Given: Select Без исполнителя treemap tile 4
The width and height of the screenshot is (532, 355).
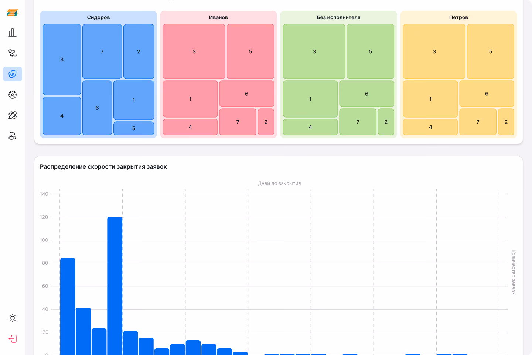Looking at the screenshot, I should pos(310,127).
